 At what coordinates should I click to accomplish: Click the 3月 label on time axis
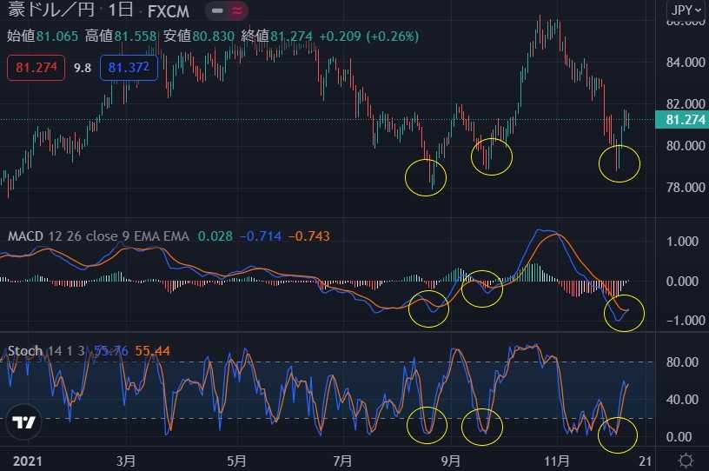click(126, 461)
